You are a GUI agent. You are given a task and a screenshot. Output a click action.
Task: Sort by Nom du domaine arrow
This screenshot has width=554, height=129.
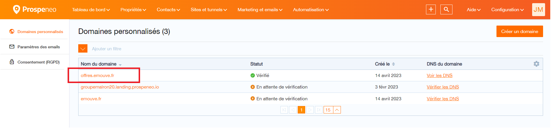pos(120,65)
